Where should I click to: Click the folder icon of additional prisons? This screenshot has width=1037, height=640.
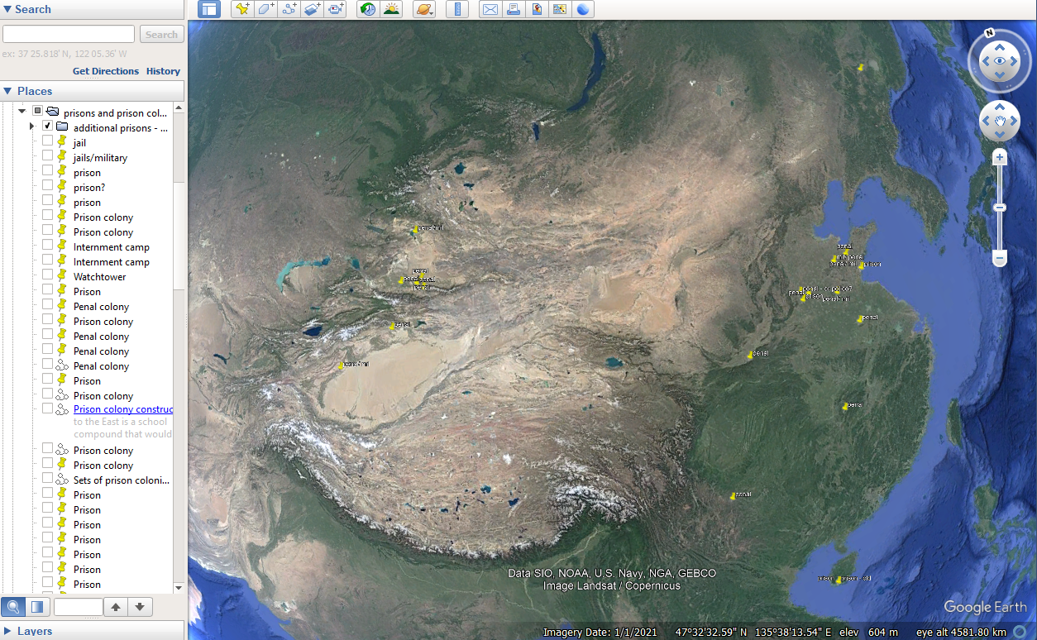(x=62, y=127)
